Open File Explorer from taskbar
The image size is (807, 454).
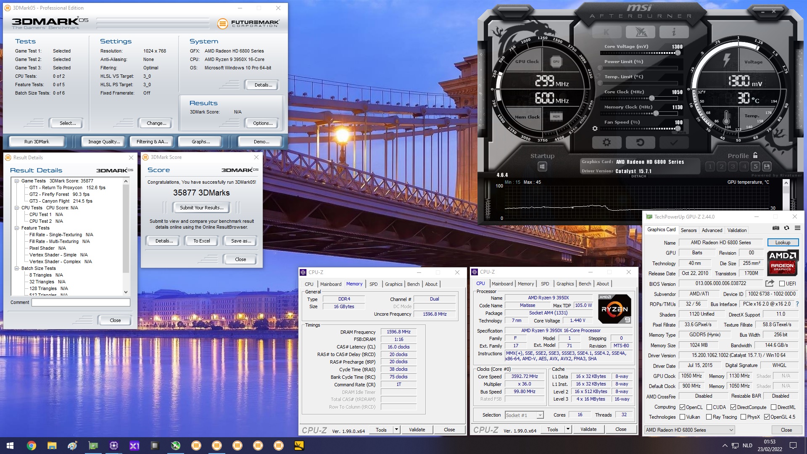pos(52,446)
